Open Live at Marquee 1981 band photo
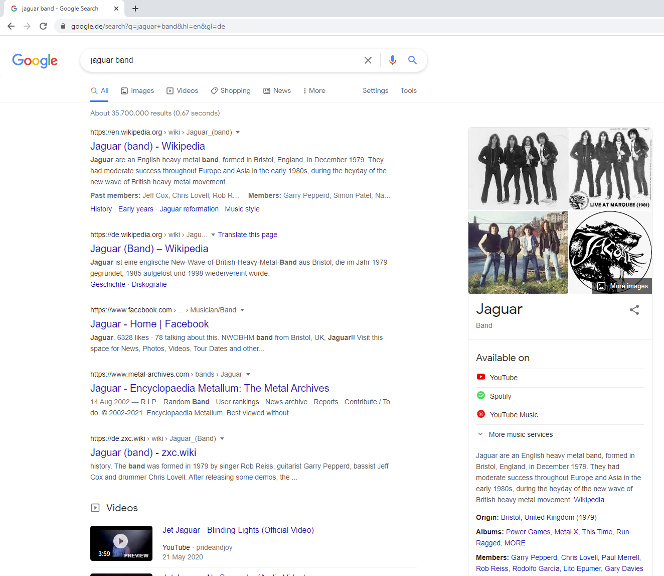The image size is (664, 576). point(611,168)
